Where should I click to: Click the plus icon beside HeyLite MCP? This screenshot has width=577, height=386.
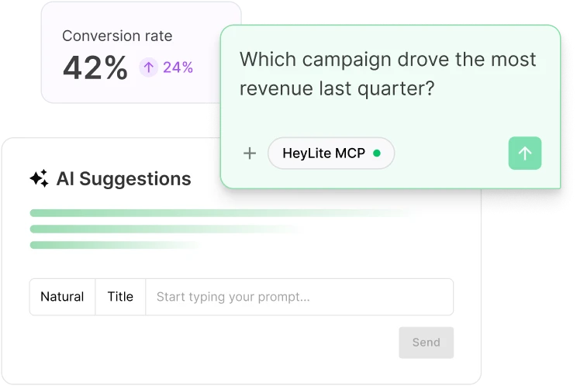tap(250, 153)
